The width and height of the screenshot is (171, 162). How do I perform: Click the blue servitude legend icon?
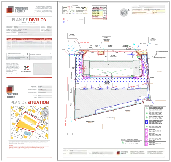(147, 122)
